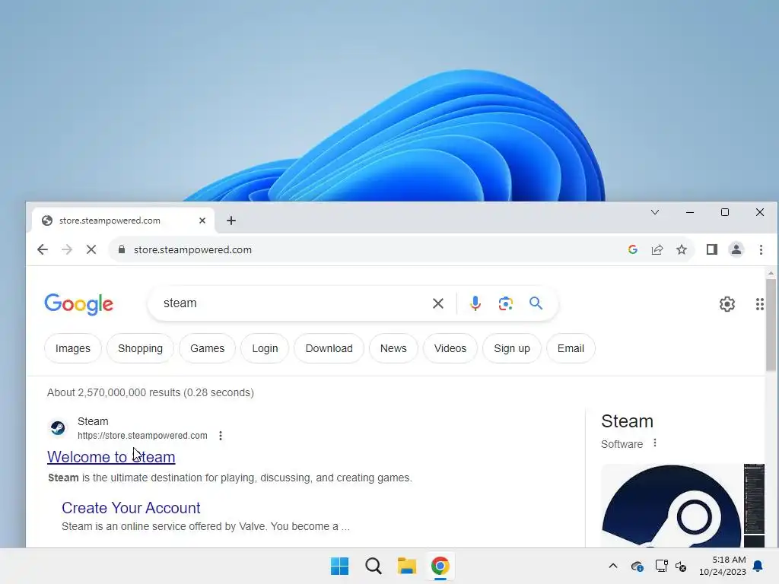779x584 pixels.
Task: Filter results by Videos
Action: coord(450,348)
